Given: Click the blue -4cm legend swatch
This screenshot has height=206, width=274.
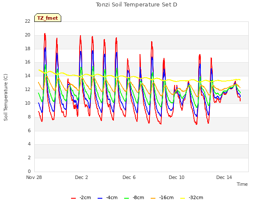Looking at the screenshot, I should tap(100, 198).
